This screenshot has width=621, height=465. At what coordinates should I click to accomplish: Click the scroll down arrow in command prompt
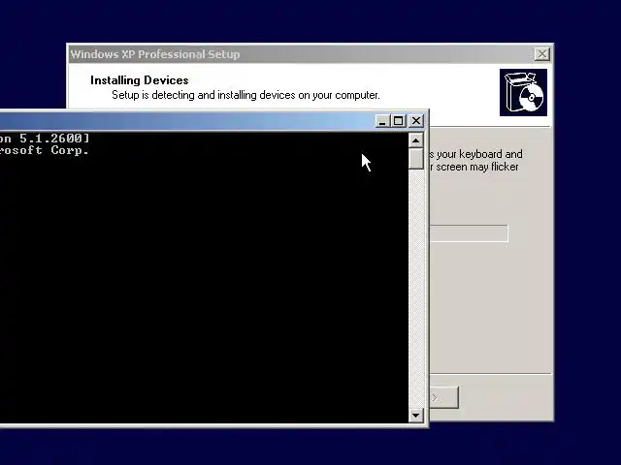pos(415,415)
